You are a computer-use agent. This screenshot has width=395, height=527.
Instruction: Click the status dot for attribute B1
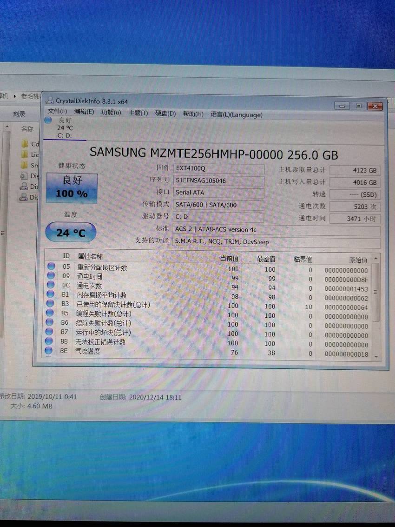(50, 294)
